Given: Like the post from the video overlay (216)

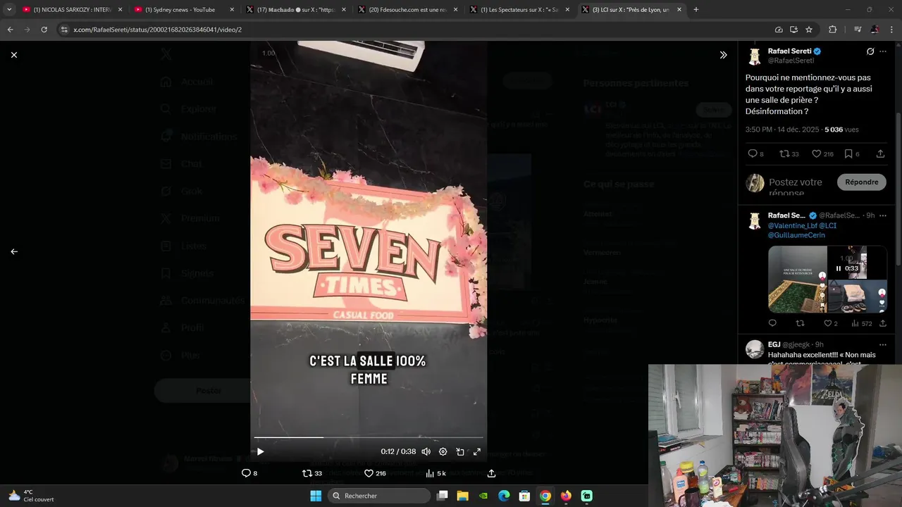Looking at the screenshot, I should tap(375, 473).
